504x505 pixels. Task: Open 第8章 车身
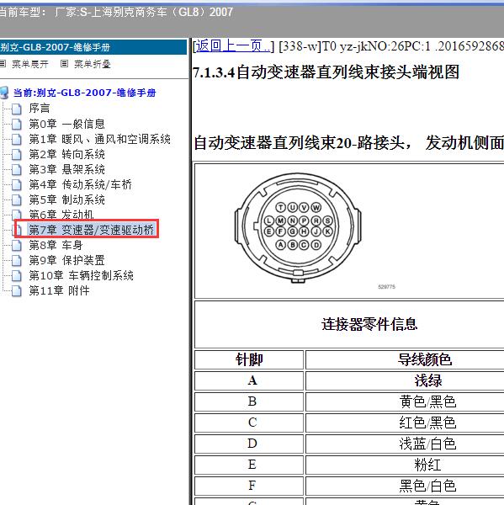56,245
